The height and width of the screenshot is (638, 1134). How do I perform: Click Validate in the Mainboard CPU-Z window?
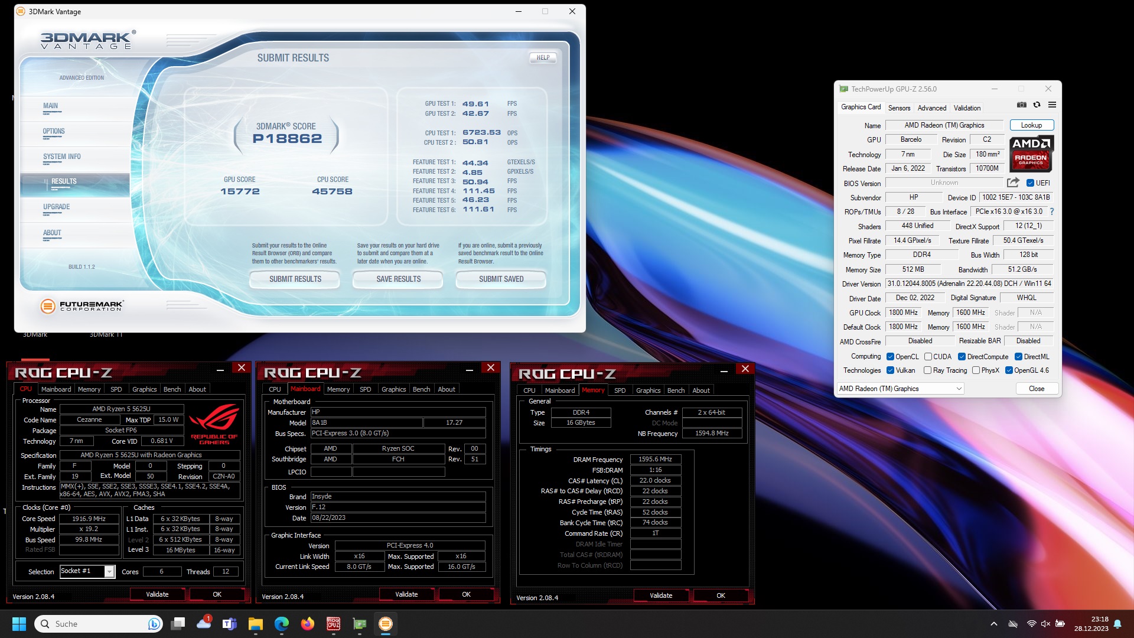[x=406, y=594]
